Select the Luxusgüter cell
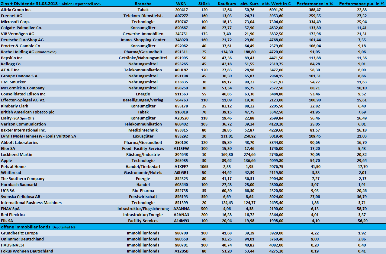Viewport: 386px width, 254px height. pos(143,136)
